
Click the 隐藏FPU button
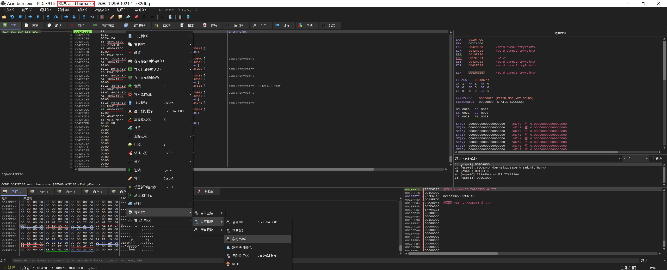[560, 33]
